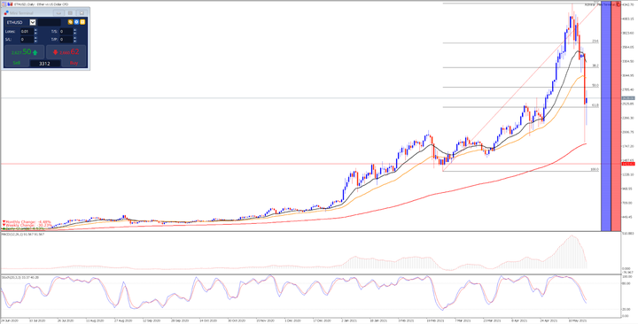Click into the Lots input field
The height and width of the screenshot is (324, 638).
click(x=27, y=31)
